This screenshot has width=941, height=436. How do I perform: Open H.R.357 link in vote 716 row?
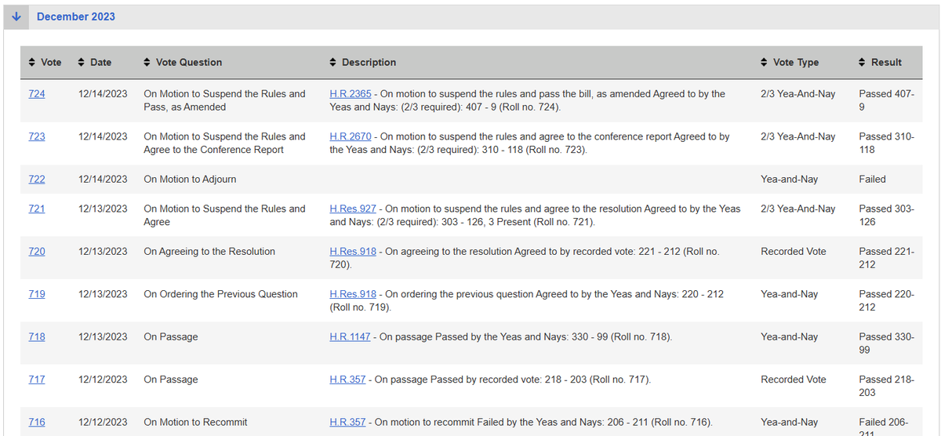pos(347,422)
